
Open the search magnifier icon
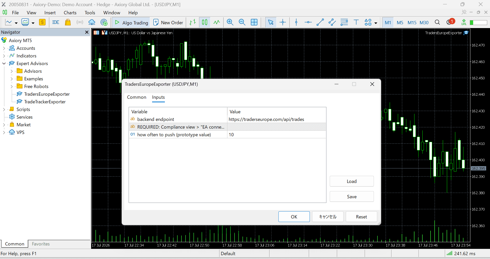pos(437,22)
